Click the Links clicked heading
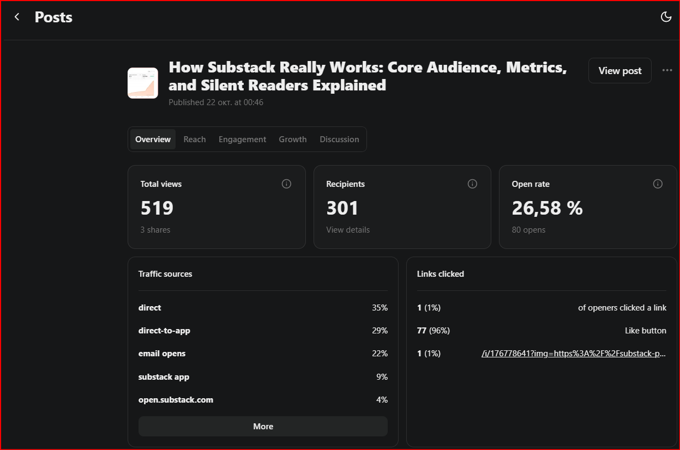The image size is (680, 450). tap(441, 274)
